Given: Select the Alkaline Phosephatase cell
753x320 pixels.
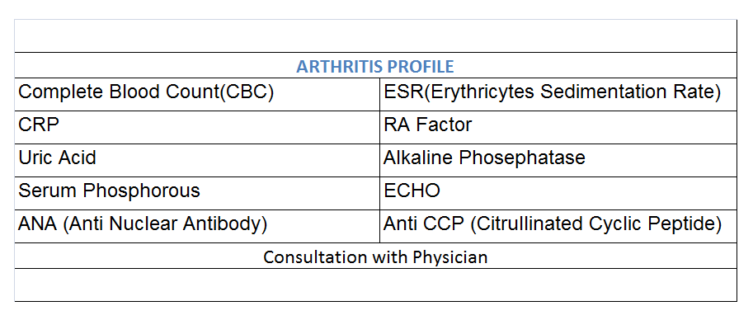Looking at the screenshot, I should point(558,161).
